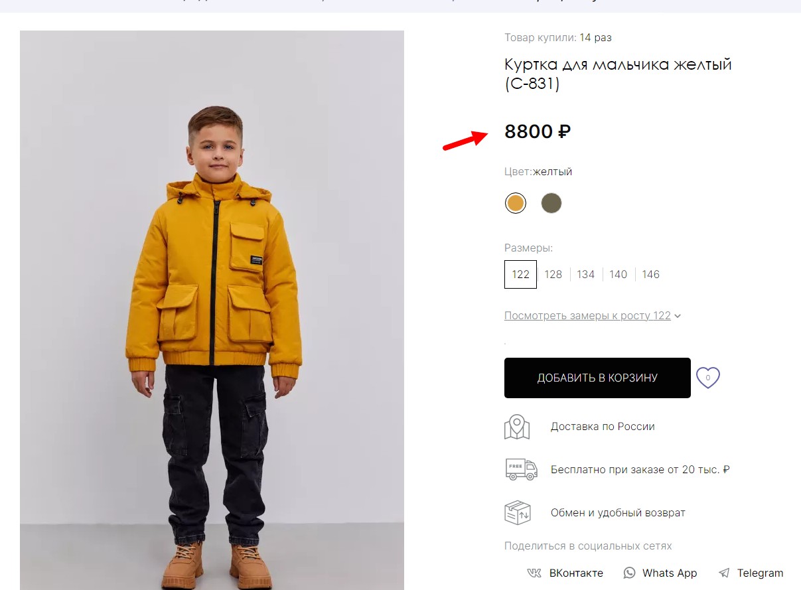801x590 pixels.
Task: Click the VKontakte logo icon
Action: 534,573
